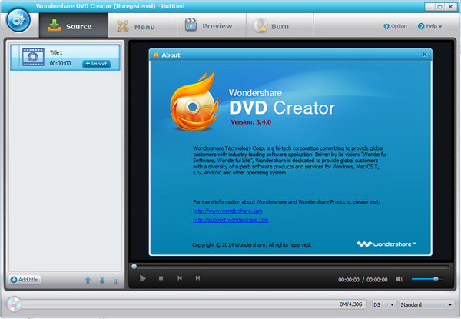Move title up with up arrow

point(88,281)
